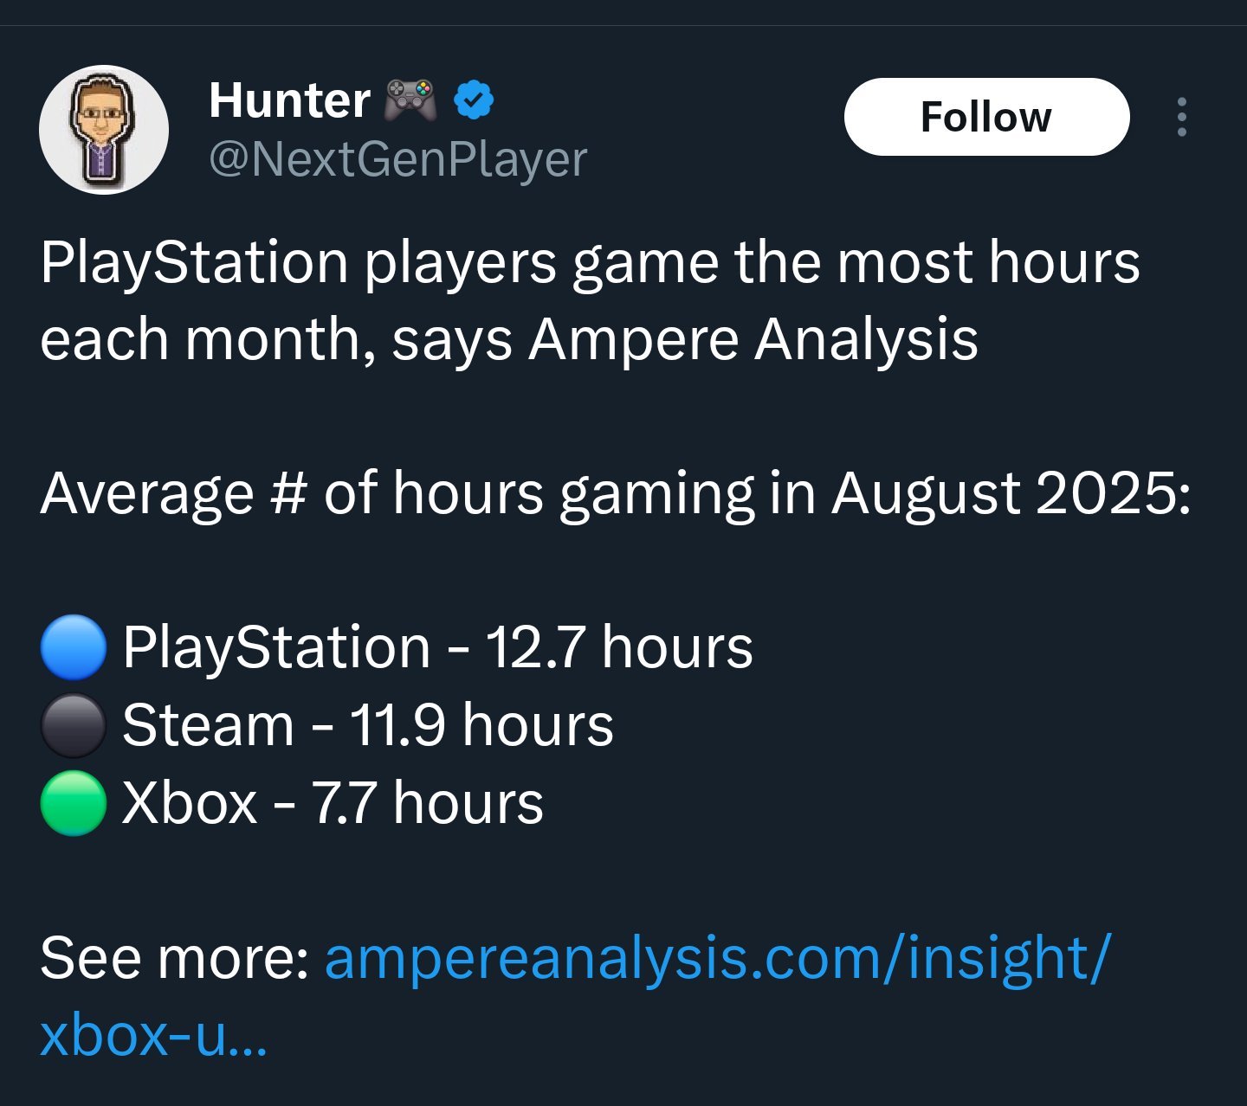Click the green circle emoji before Xbox
This screenshot has height=1106, width=1247.
pyautogui.click(x=74, y=803)
